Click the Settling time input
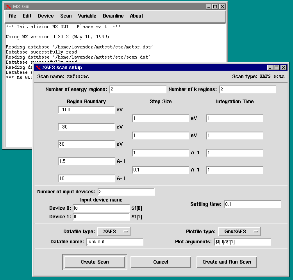This screenshot has height=280, width=293. 252,204
